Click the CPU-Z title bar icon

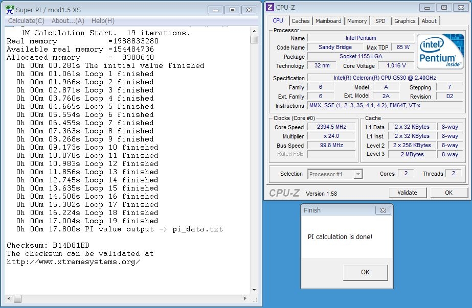[x=270, y=7]
